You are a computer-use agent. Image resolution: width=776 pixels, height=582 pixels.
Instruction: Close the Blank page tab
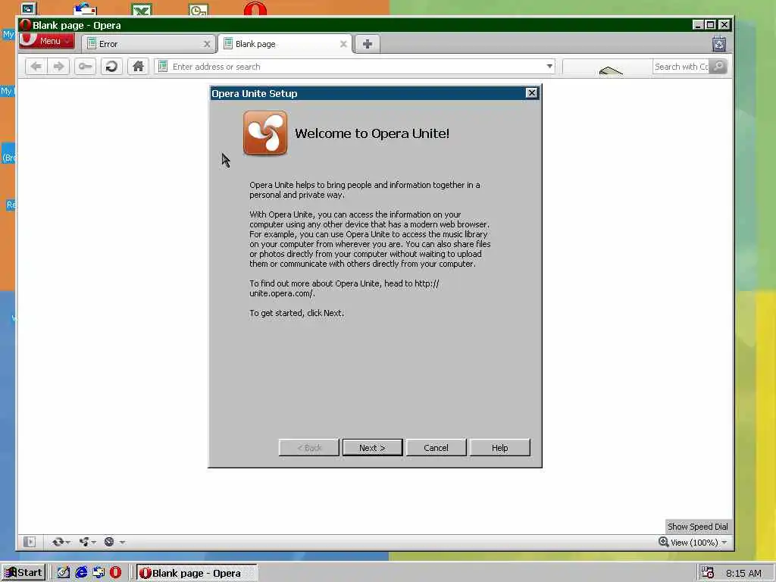(343, 44)
